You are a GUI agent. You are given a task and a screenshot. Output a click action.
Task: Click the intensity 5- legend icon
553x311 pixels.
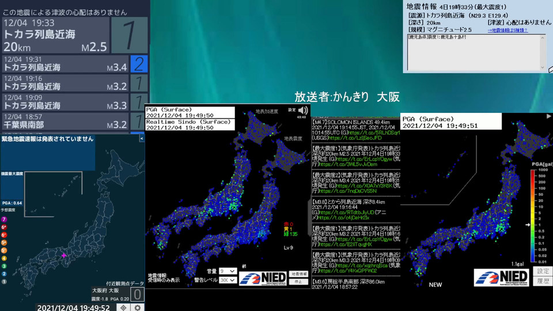4,251
